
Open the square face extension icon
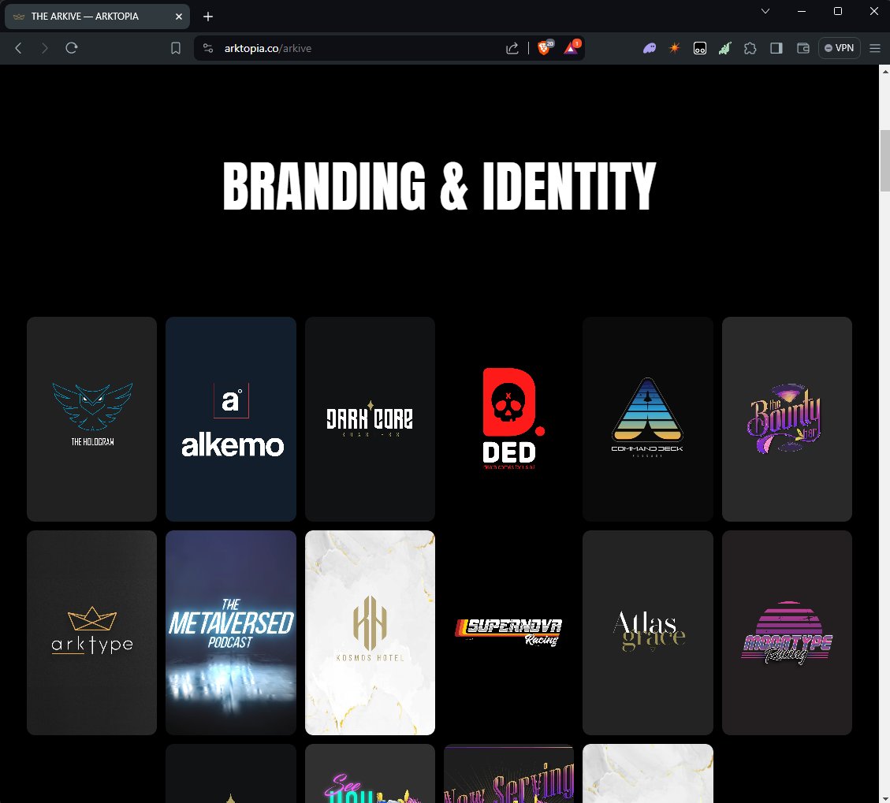700,48
